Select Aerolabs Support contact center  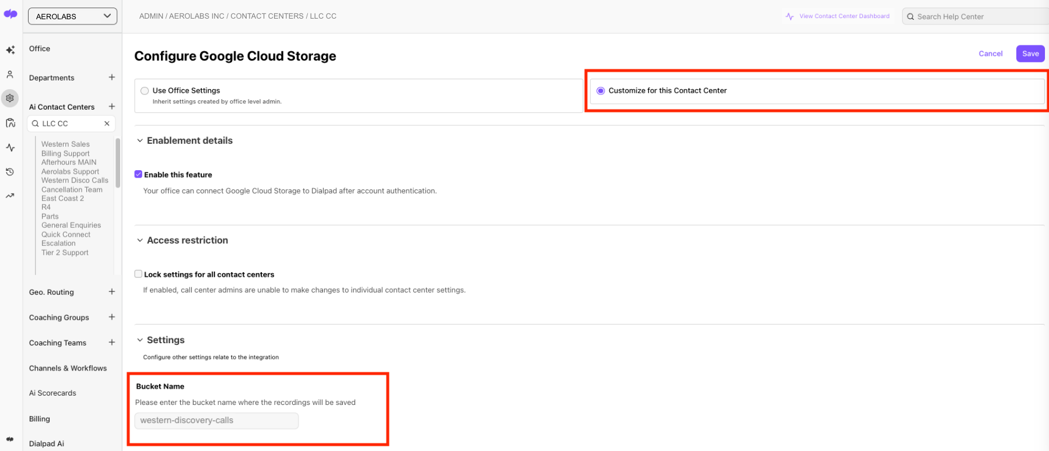pos(70,171)
